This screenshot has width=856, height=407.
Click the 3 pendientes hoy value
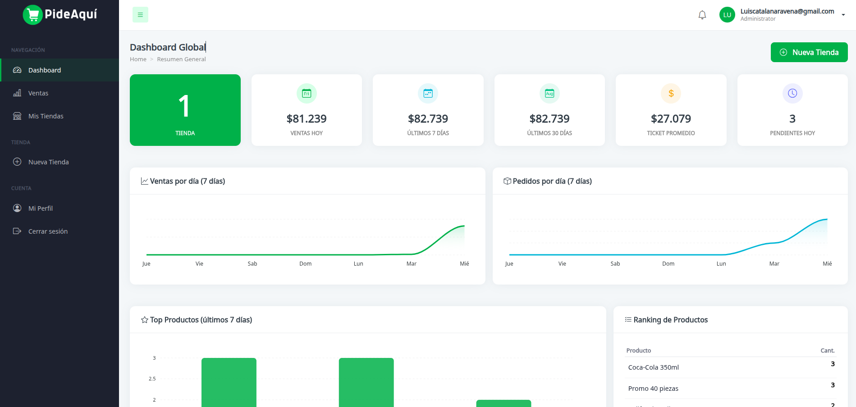click(x=792, y=119)
